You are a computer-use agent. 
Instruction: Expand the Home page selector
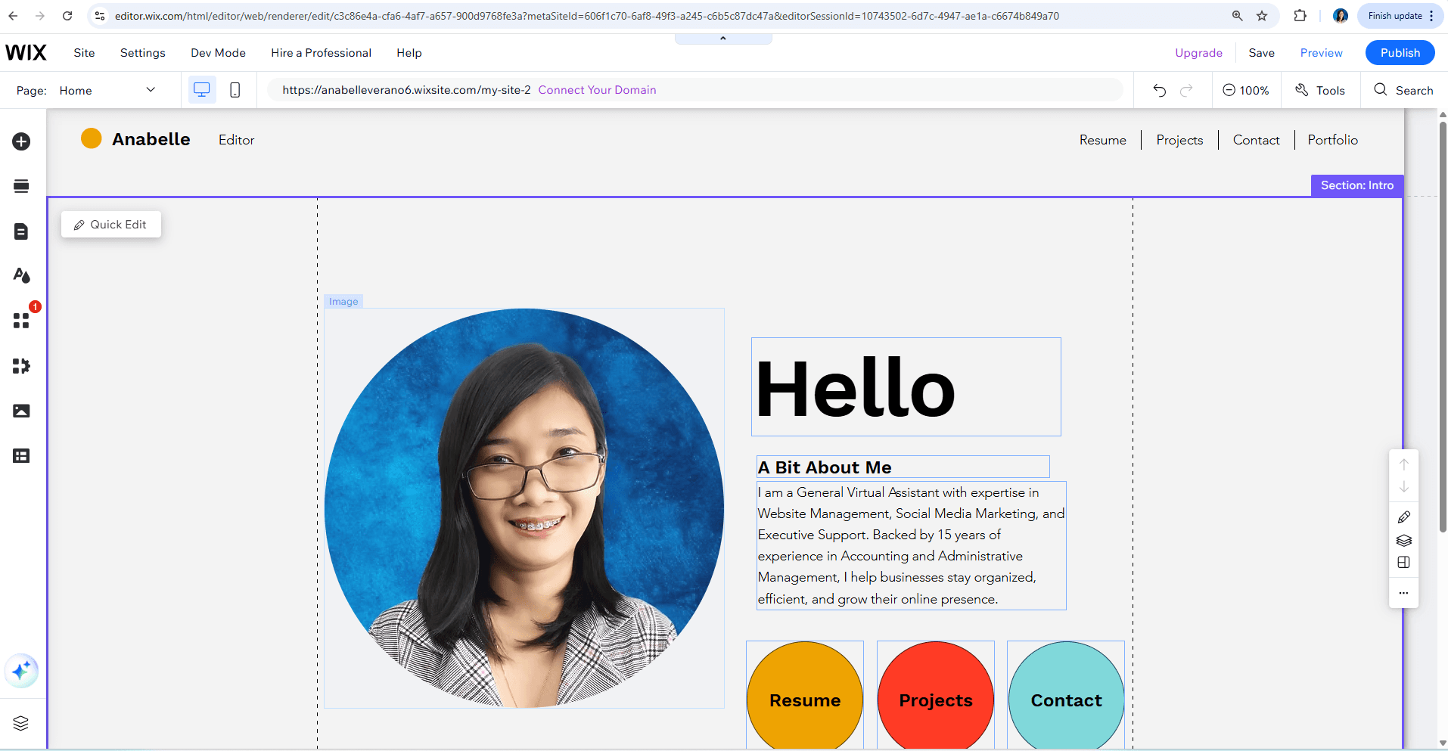pyautogui.click(x=151, y=90)
